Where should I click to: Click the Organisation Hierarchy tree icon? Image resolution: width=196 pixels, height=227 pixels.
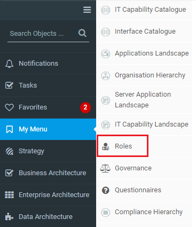[106, 76]
